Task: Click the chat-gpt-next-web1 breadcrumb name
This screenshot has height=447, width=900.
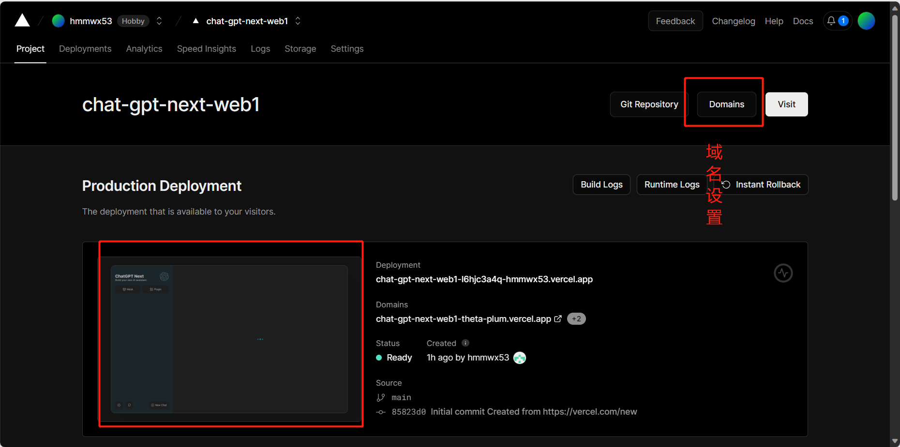Action: [247, 21]
